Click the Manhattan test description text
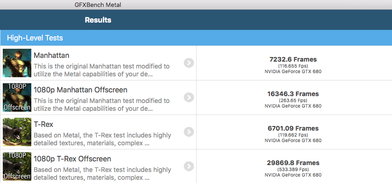The image size is (392, 183). (101, 70)
